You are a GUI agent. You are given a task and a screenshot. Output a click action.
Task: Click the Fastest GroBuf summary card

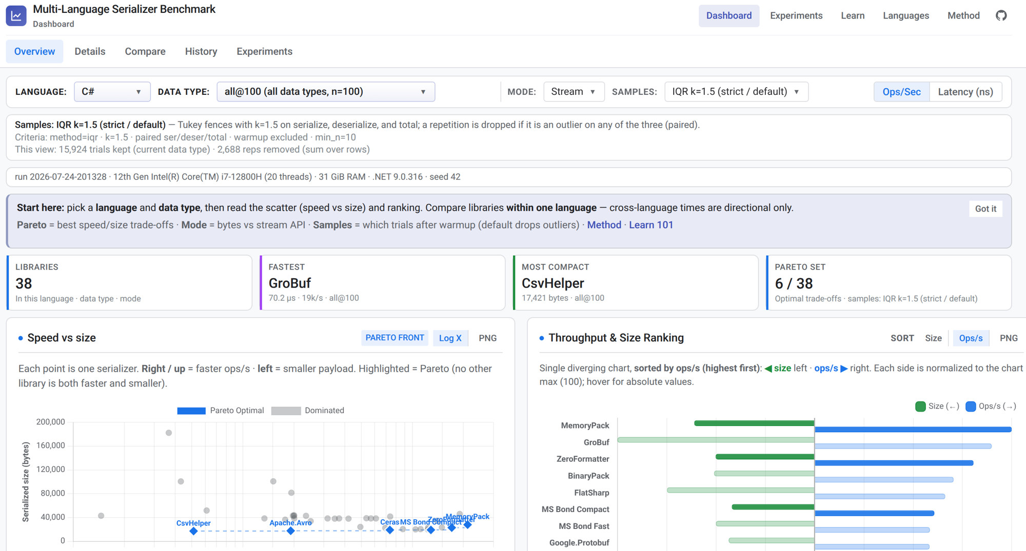coord(383,282)
